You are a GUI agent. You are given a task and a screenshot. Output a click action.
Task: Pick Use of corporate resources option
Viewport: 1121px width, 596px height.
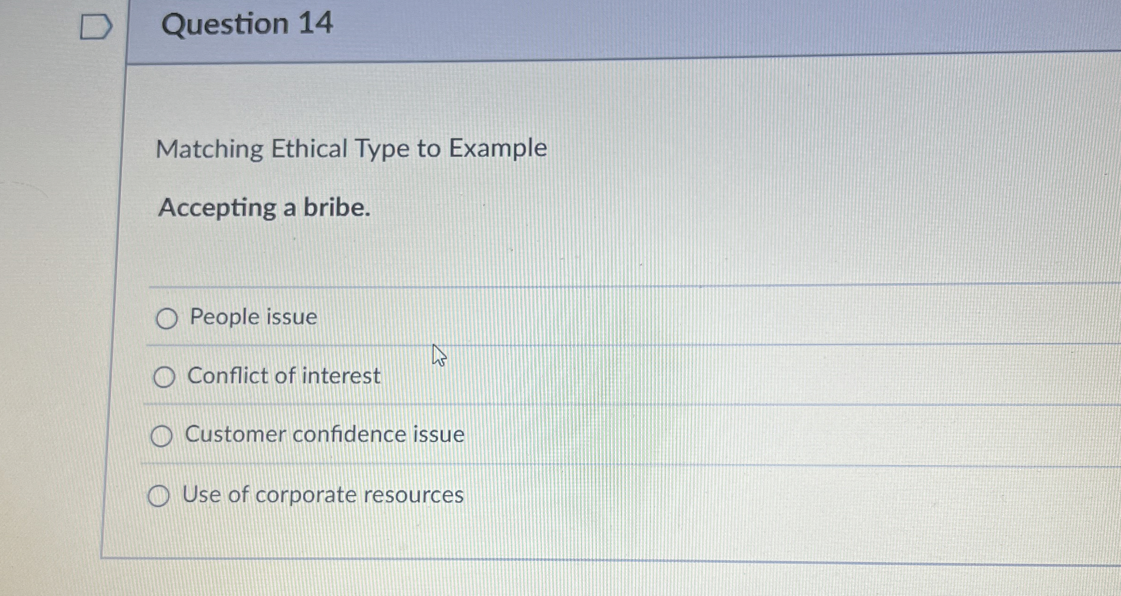tap(160, 495)
